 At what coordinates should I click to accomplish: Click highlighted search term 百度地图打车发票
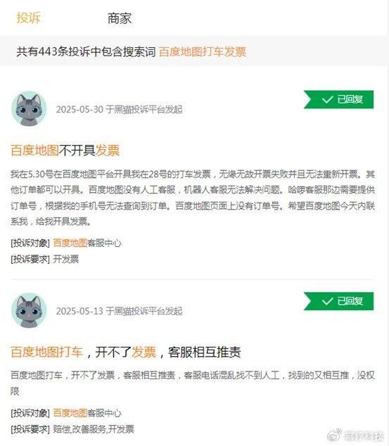(203, 52)
